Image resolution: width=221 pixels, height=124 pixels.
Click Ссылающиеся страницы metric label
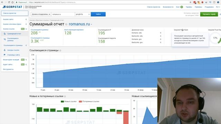pyautogui.click(x=40, y=38)
